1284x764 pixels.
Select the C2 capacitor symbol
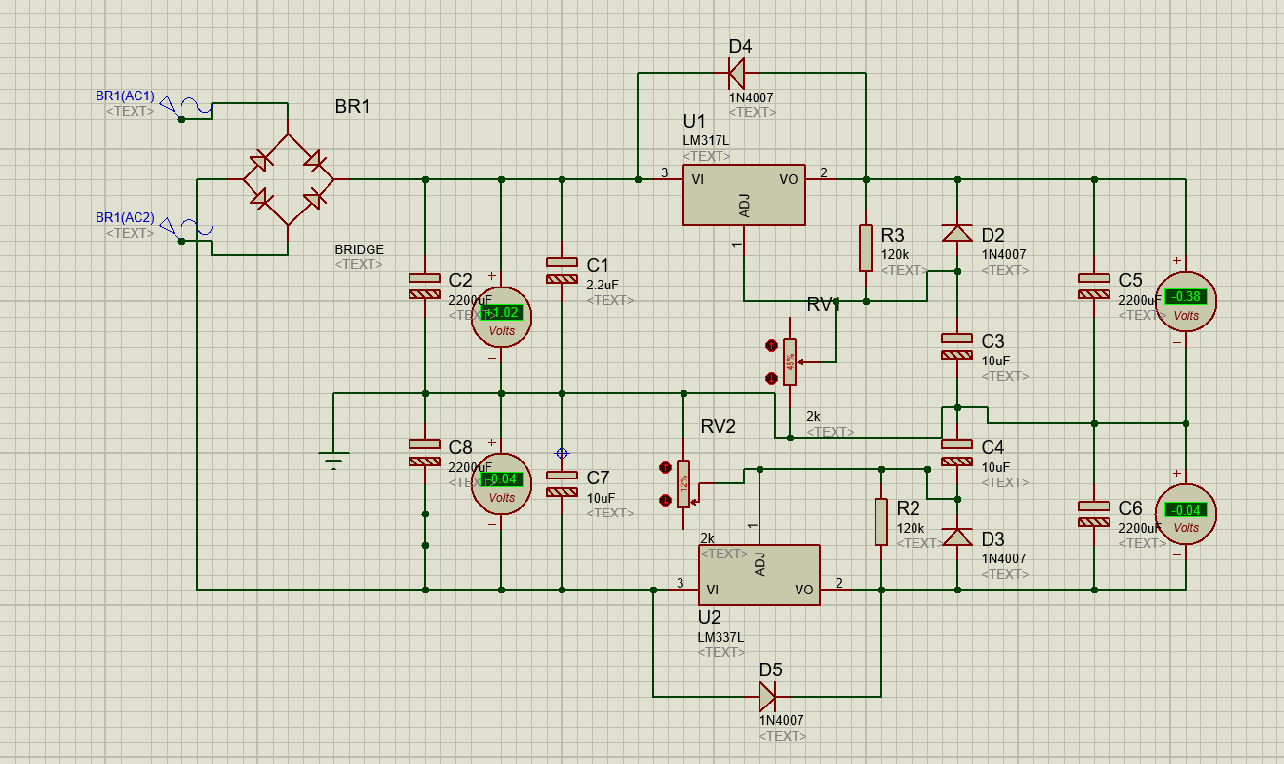point(424,286)
